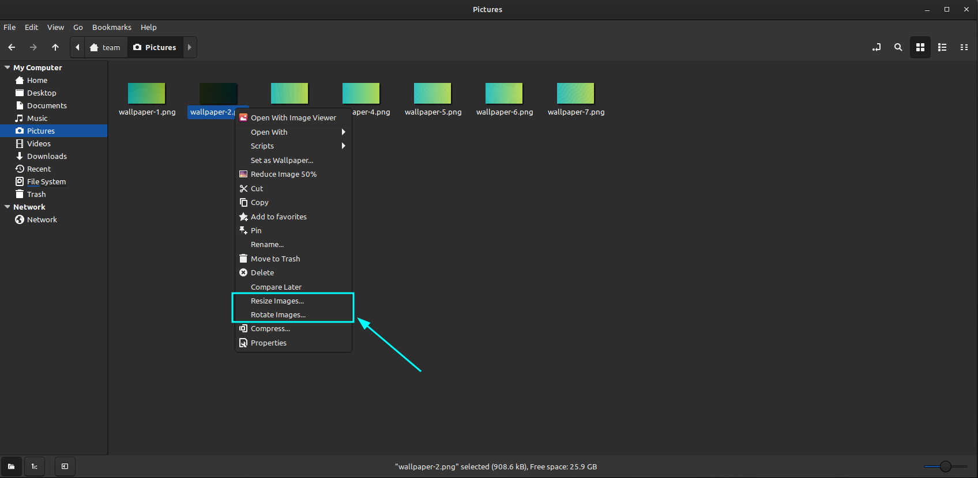Screen dimensions: 978x478
Task: Expand the Open With submenu
Action: tap(294, 132)
